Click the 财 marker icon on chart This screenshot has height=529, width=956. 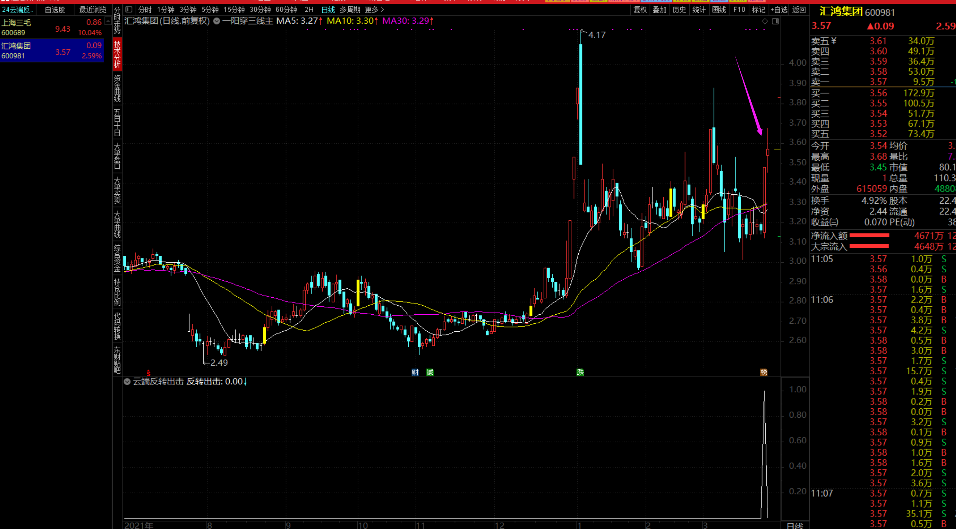coord(415,372)
